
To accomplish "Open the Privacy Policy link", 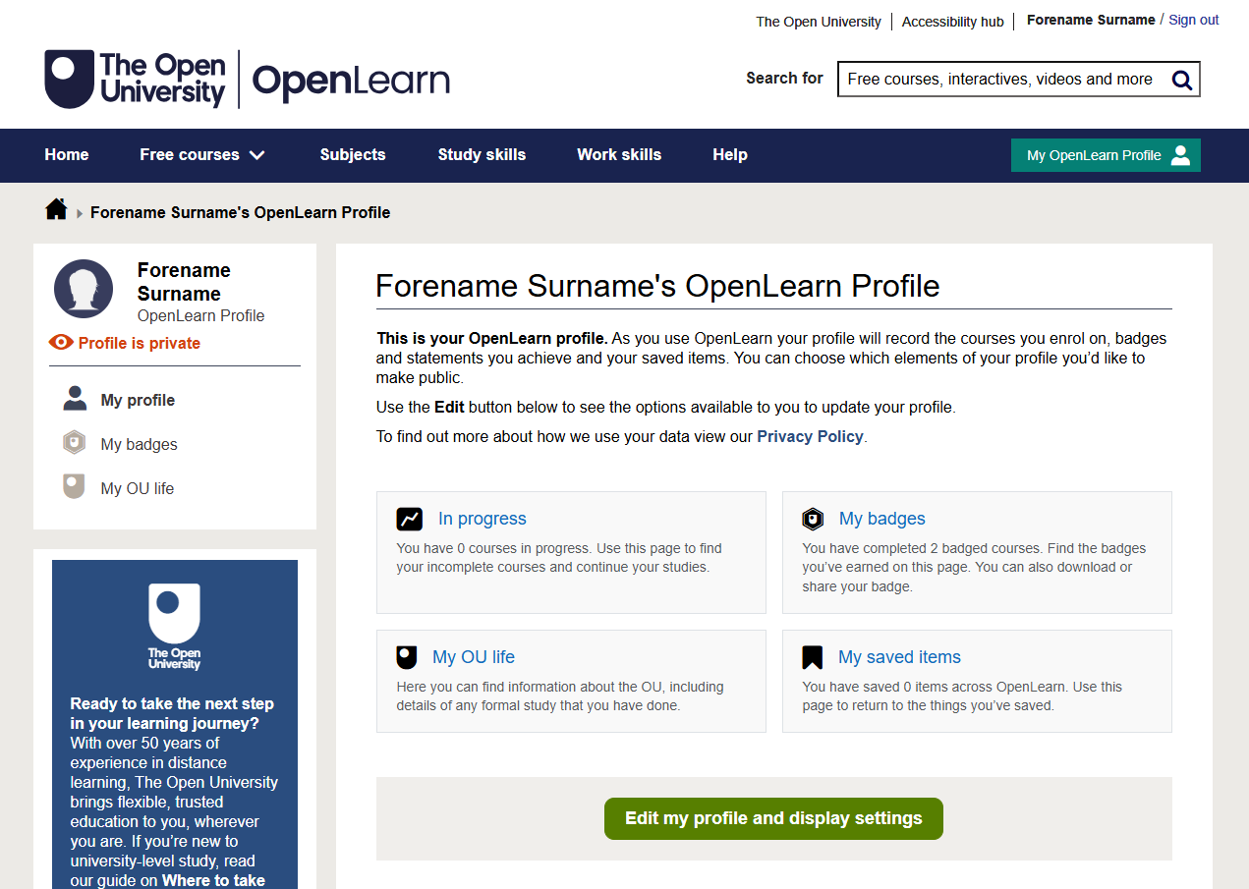I will coord(810,436).
